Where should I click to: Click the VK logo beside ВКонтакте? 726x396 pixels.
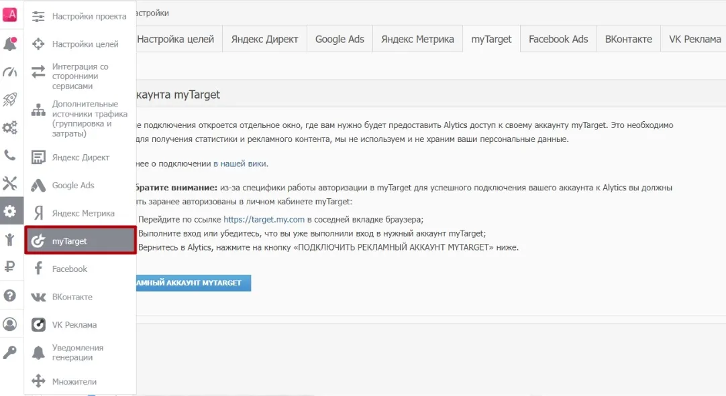38,297
